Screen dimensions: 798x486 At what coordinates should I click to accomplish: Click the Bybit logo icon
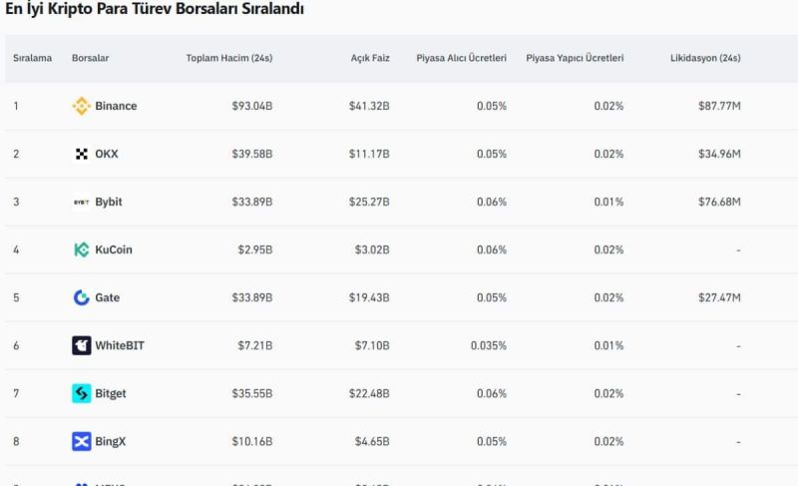(82, 202)
